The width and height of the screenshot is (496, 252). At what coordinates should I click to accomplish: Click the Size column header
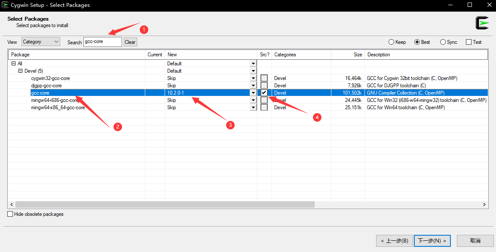348,55
